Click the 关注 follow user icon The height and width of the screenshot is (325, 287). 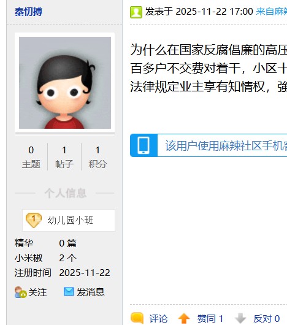[20, 292]
